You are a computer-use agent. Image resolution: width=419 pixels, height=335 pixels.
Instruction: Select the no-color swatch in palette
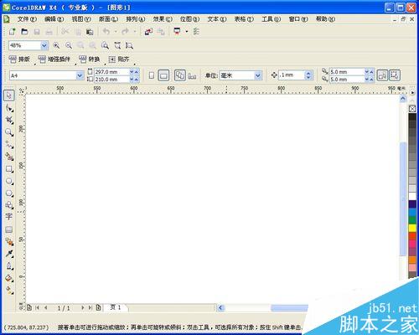[x=412, y=109]
